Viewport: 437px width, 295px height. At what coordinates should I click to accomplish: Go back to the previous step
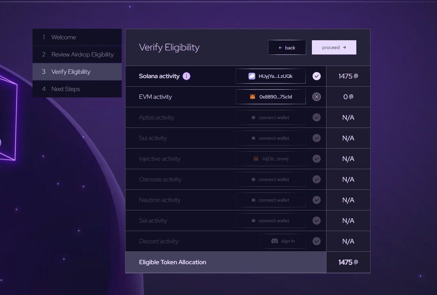click(287, 48)
